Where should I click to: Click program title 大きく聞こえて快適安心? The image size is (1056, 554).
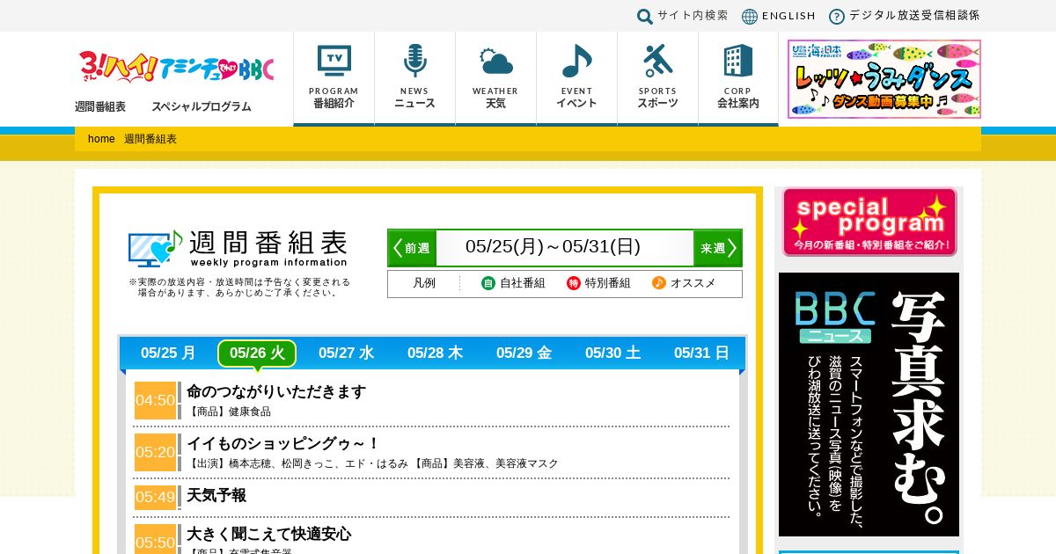(268, 534)
